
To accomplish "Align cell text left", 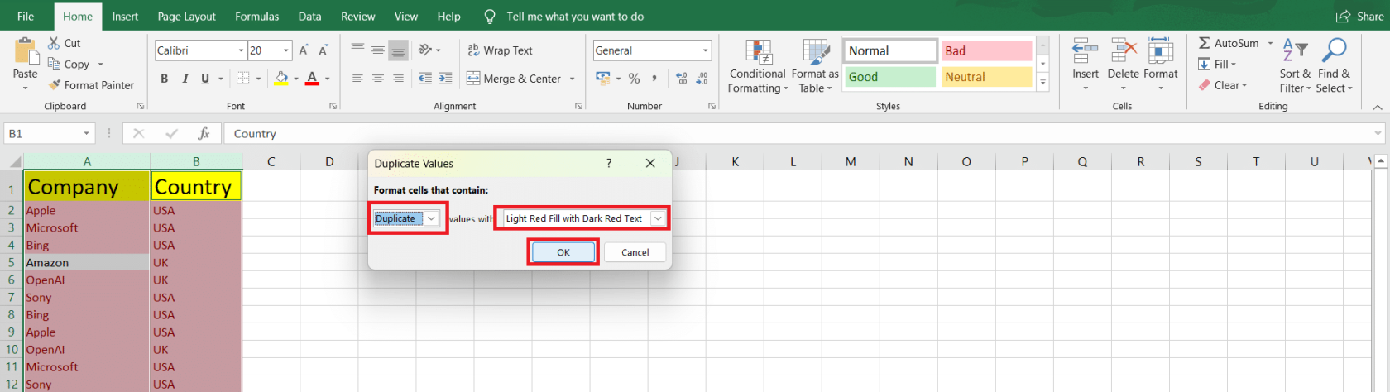I will (357, 79).
